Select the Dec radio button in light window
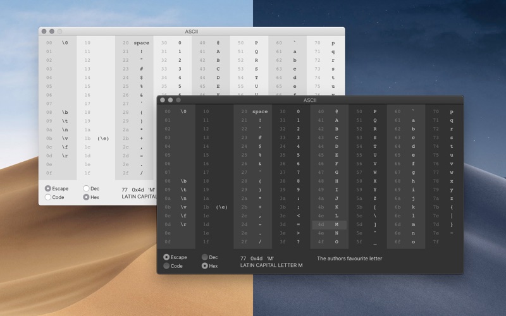This screenshot has width=506, height=316. [86, 188]
